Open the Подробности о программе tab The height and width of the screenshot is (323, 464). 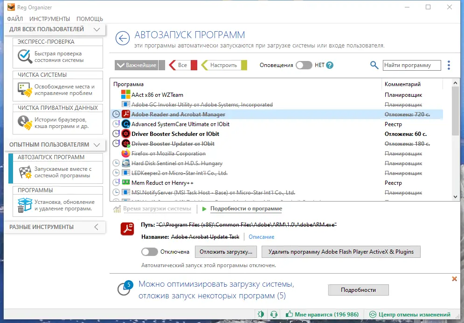(x=246, y=209)
